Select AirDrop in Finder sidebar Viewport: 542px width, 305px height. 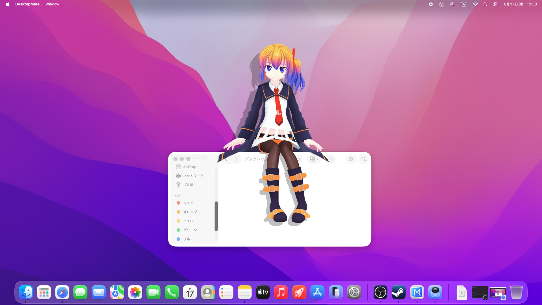[194, 167]
